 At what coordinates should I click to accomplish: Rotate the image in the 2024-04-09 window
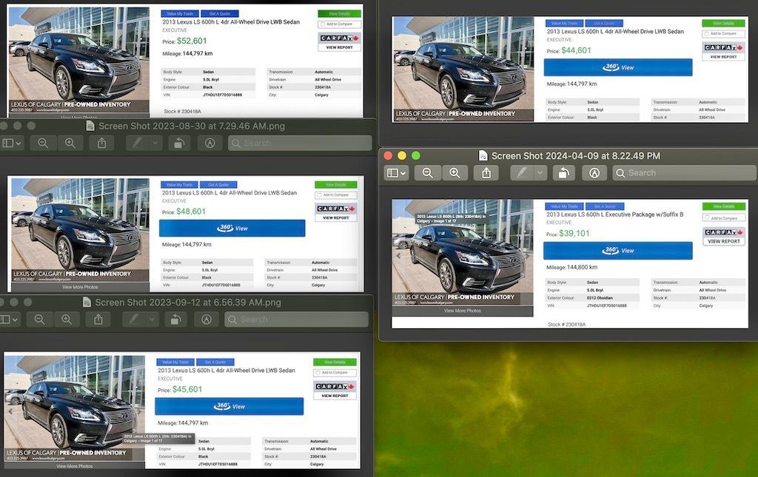[x=563, y=173]
